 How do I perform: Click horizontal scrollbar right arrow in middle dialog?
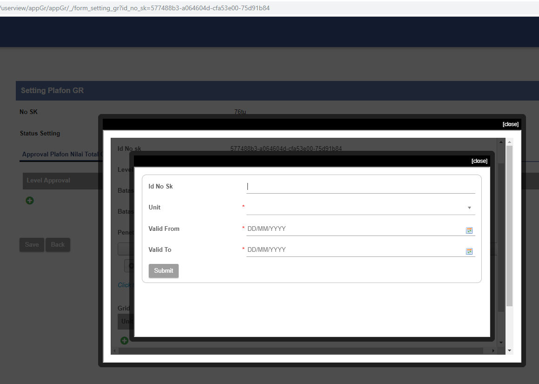[493, 350]
